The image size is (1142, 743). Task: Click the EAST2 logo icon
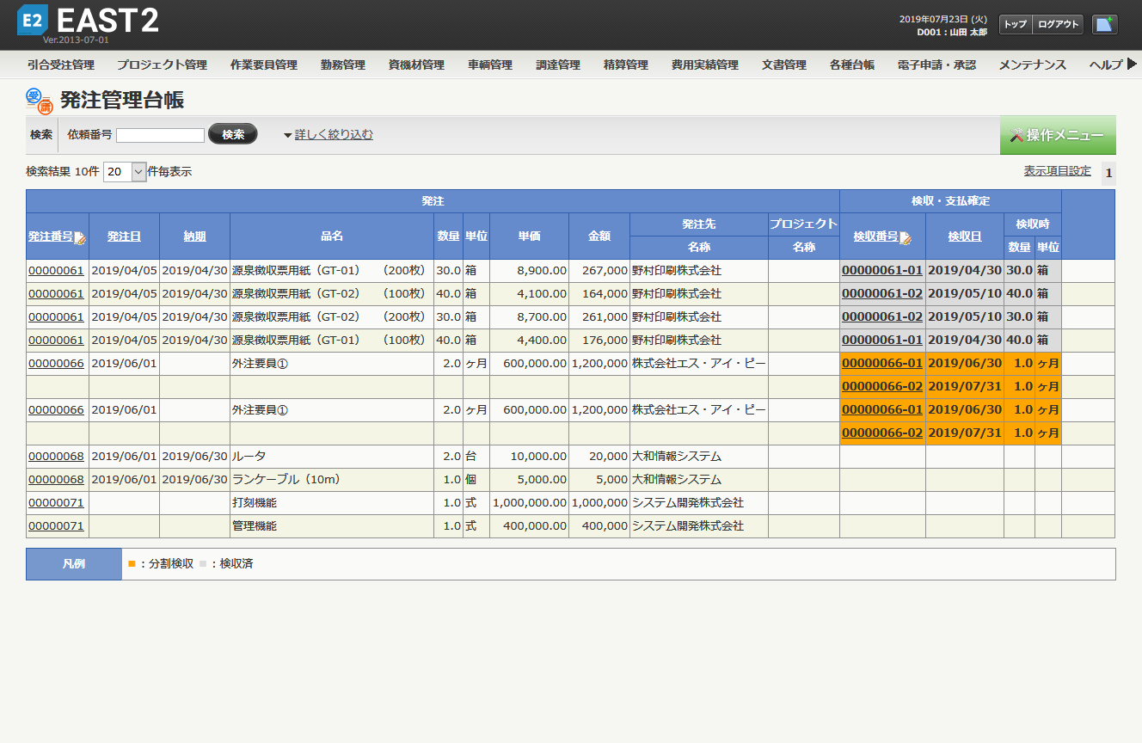pos(33,20)
